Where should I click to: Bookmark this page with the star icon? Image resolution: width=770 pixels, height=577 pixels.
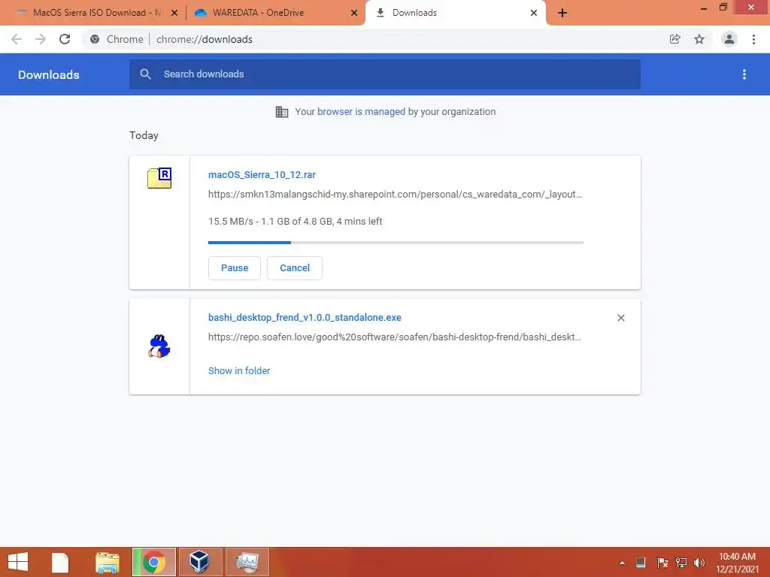coord(699,39)
